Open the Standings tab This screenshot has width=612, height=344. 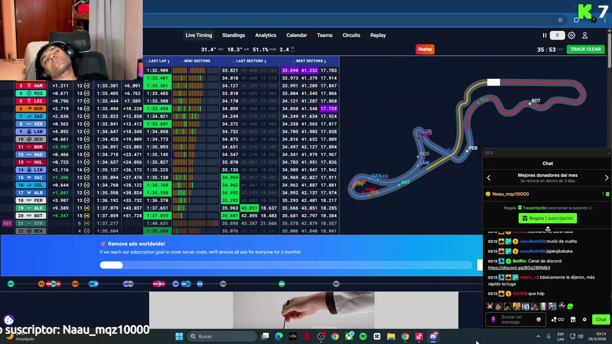[233, 35]
